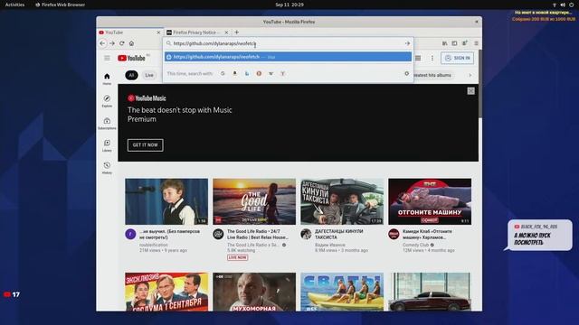This screenshot has height=325, width=579.
Task: Open the Comedy Club channel avatar
Action: [394, 234]
